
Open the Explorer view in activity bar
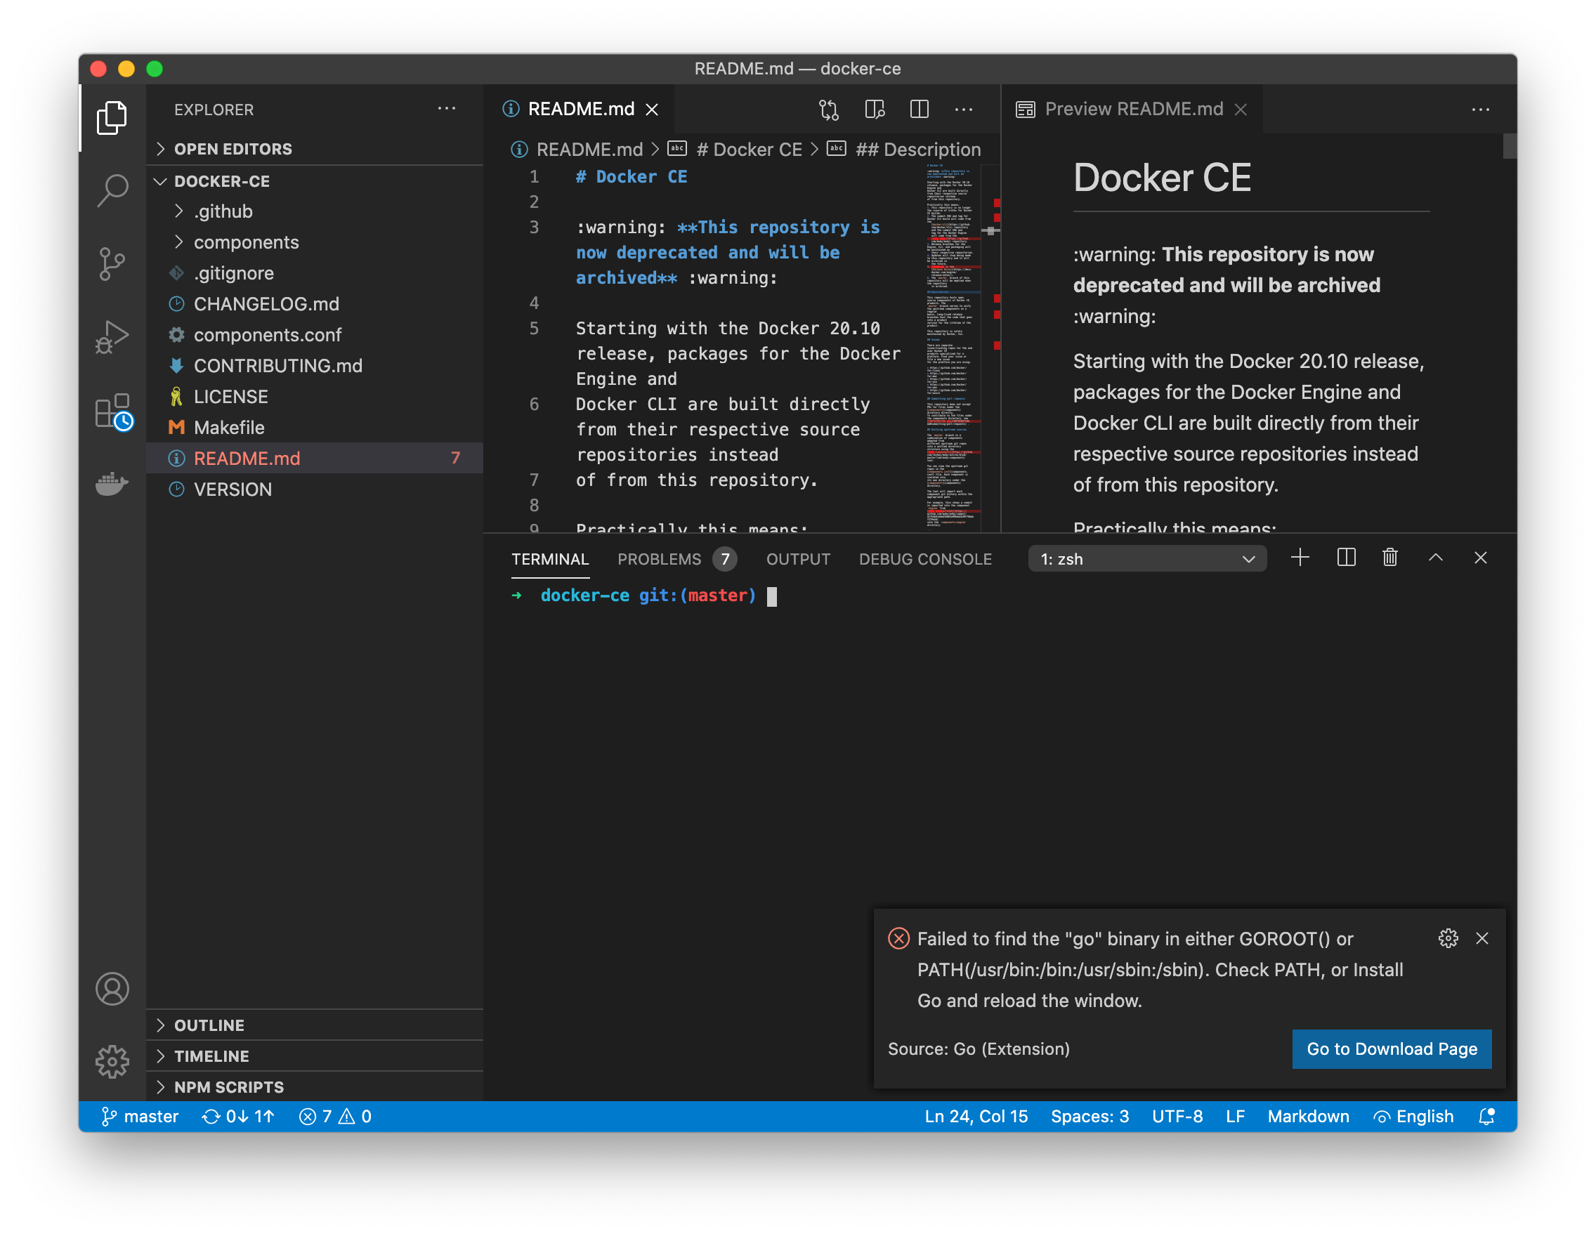coord(112,117)
